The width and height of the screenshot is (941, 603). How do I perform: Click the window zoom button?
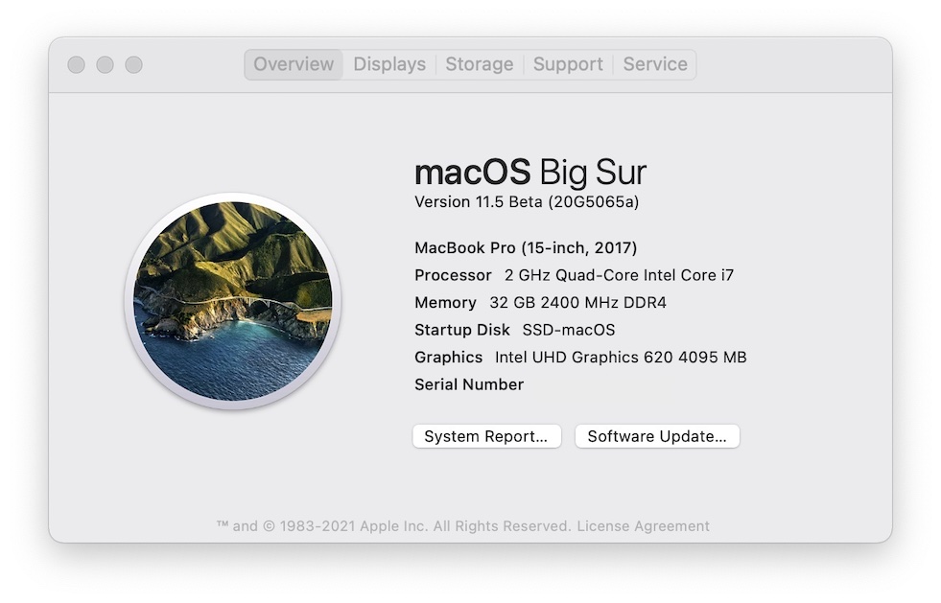tap(134, 65)
